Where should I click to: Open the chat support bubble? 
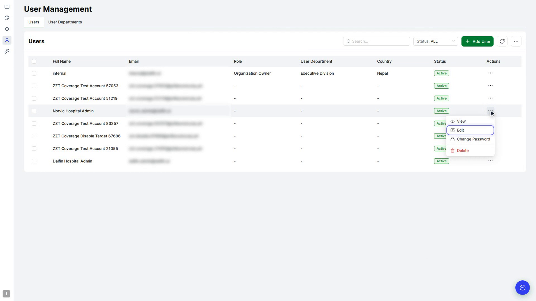522,288
